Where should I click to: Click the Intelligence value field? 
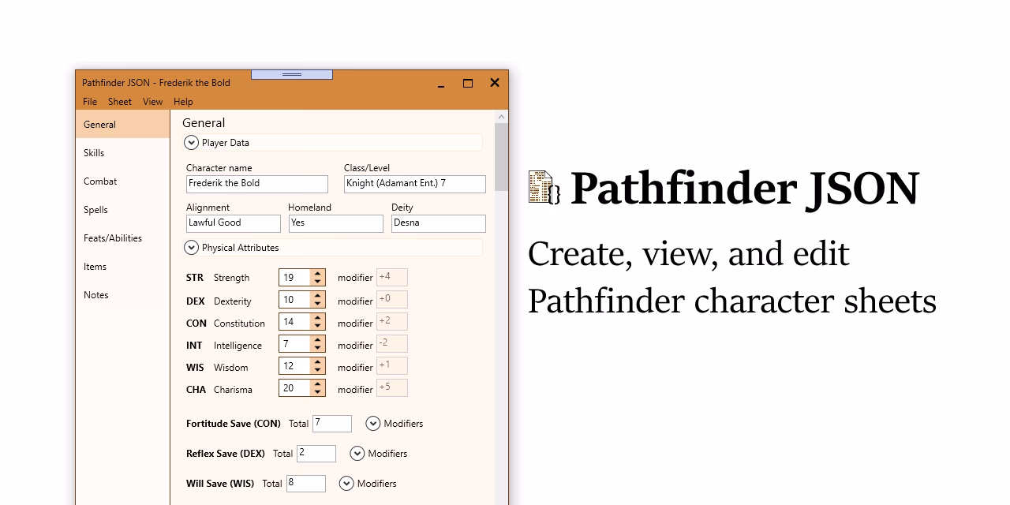click(x=294, y=344)
